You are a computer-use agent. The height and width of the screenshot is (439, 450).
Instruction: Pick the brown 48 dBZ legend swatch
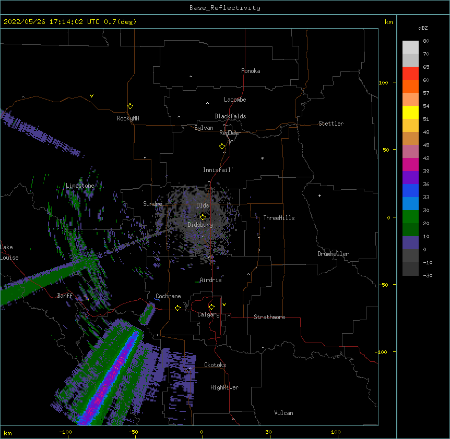point(410,138)
